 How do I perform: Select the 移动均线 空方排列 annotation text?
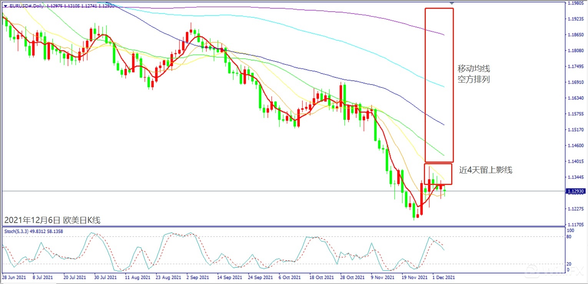coord(473,74)
